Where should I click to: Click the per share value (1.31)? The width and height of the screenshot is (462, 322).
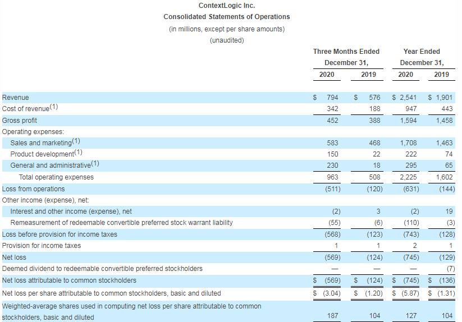[446, 293]
